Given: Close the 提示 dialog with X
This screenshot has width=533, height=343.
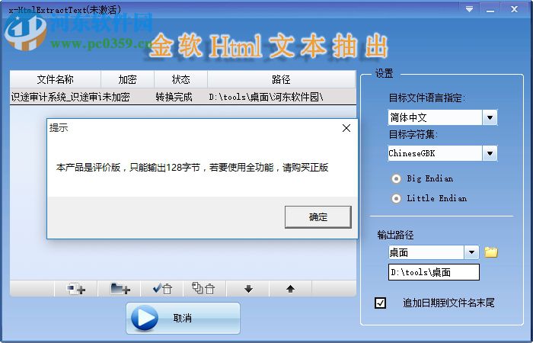Looking at the screenshot, I should [346, 128].
